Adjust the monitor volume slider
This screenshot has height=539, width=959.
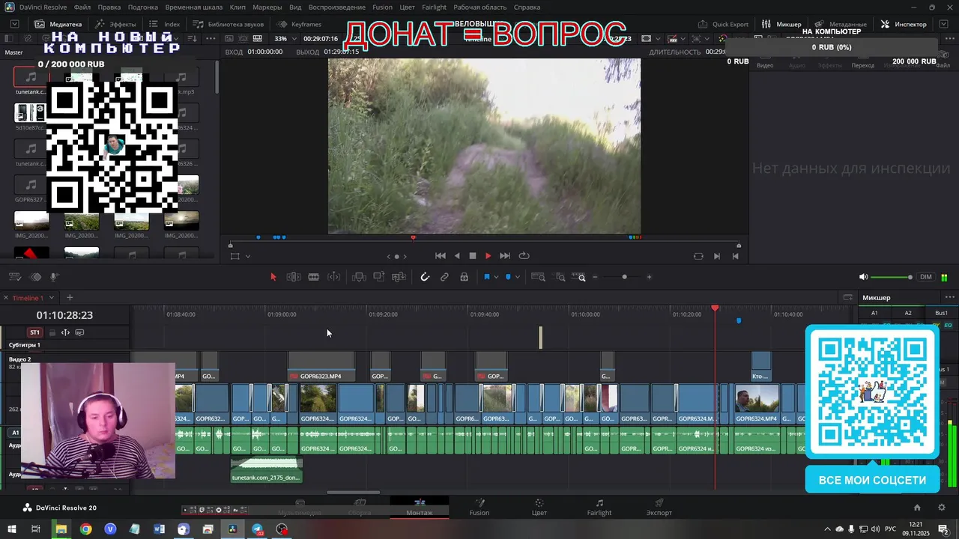point(892,277)
